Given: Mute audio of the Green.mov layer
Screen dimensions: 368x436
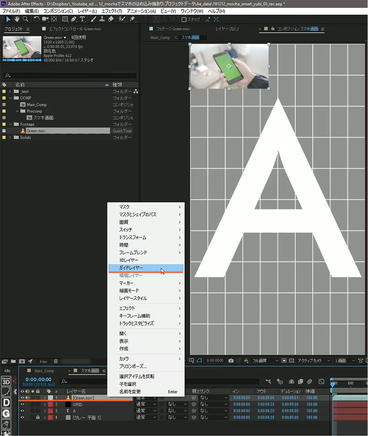Looking at the screenshot, I should tap(27, 398).
